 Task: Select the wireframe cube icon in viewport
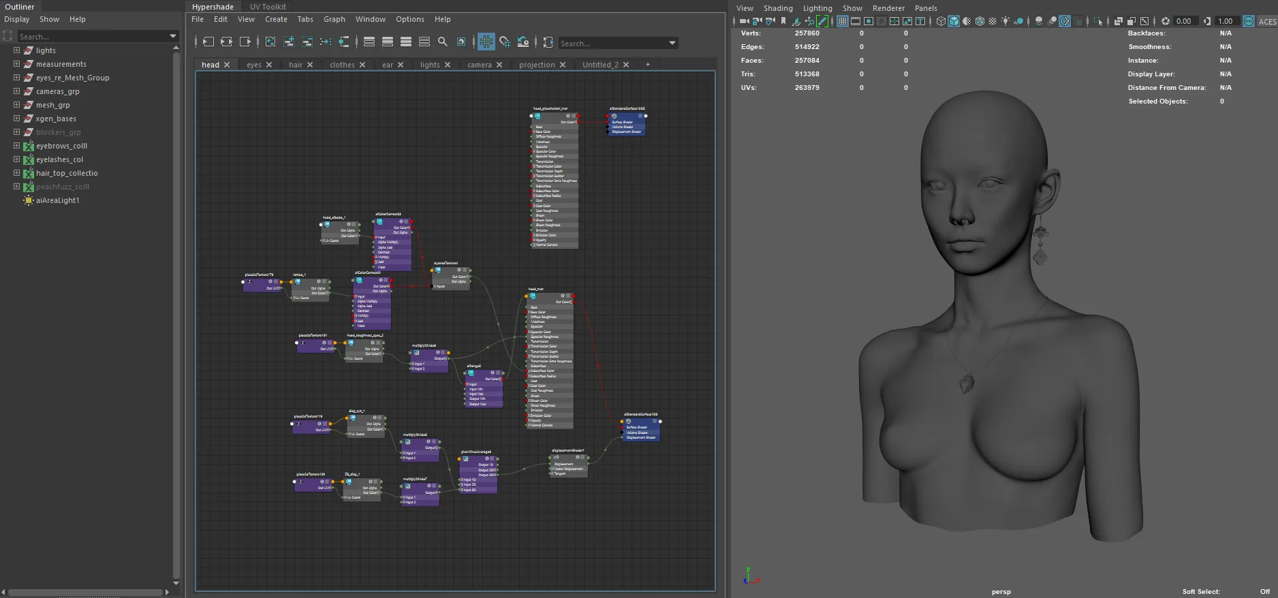(941, 21)
